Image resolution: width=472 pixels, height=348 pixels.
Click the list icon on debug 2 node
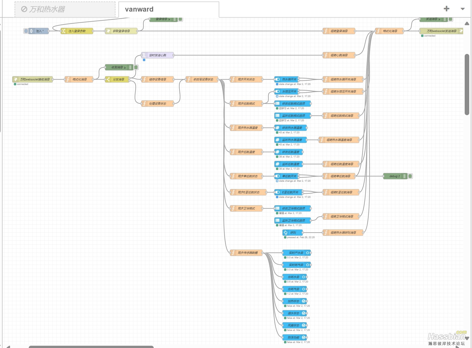(x=404, y=176)
